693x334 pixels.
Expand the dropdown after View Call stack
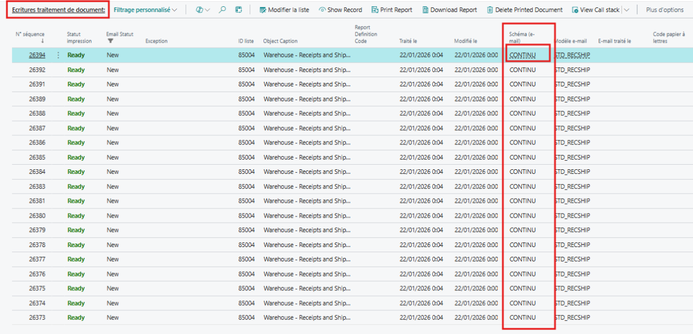627,10
